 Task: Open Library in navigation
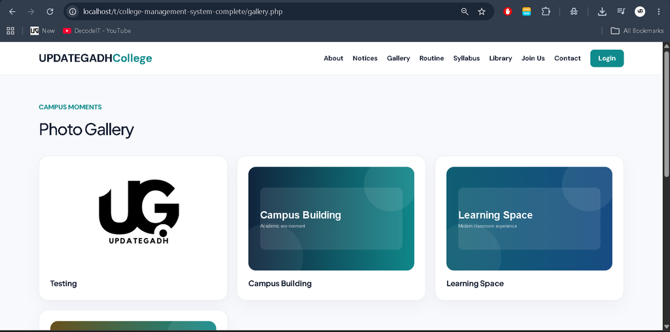click(x=501, y=58)
